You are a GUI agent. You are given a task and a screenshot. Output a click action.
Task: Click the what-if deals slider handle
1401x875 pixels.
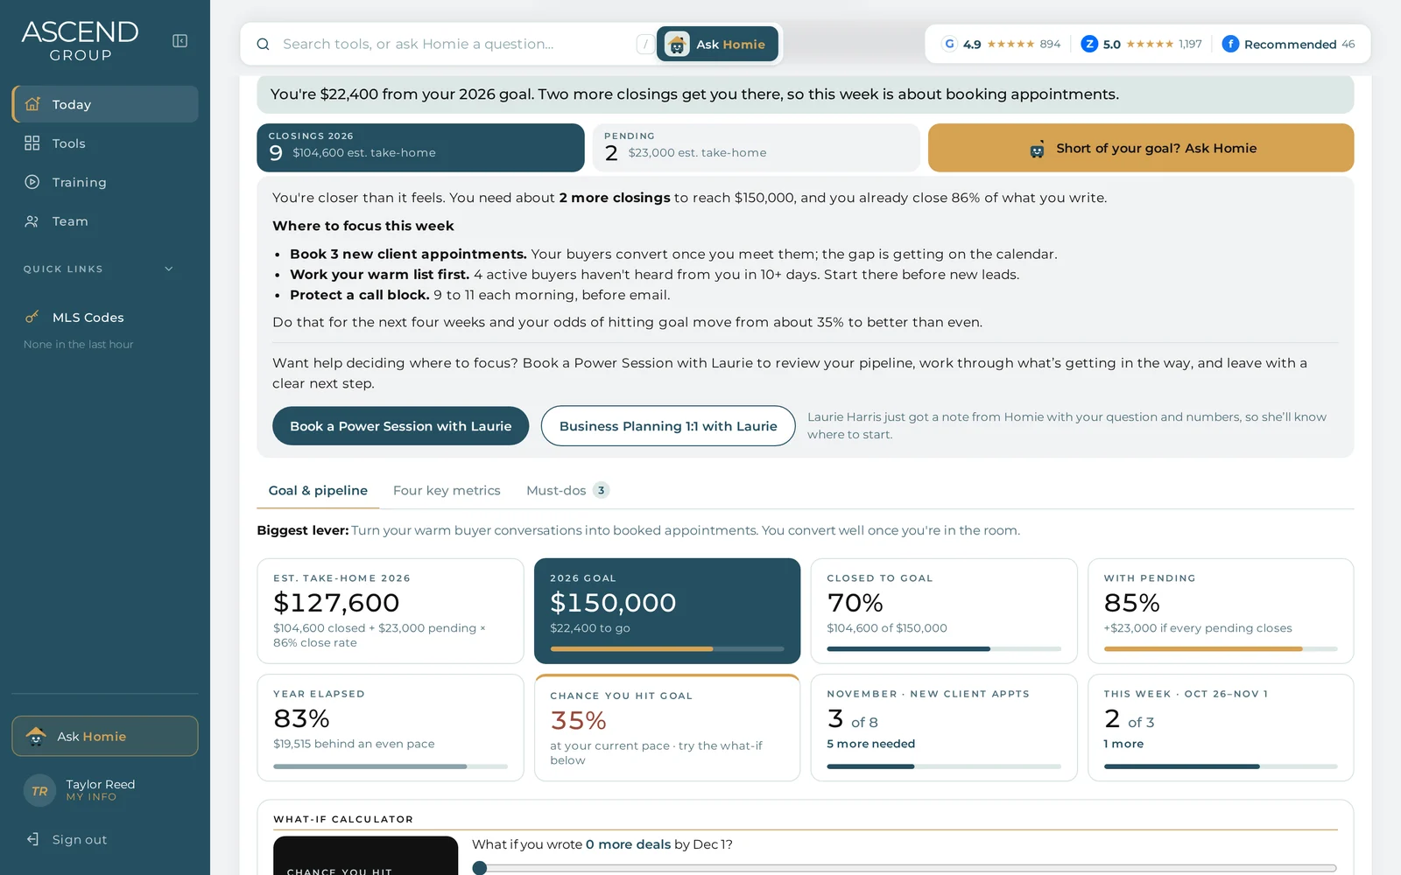pyautogui.click(x=480, y=868)
